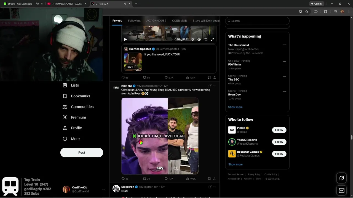
Task: Open Grok action on Kick HQ post
Action: click(210, 86)
